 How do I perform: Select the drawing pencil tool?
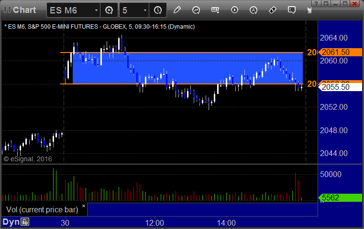[x=177, y=10]
